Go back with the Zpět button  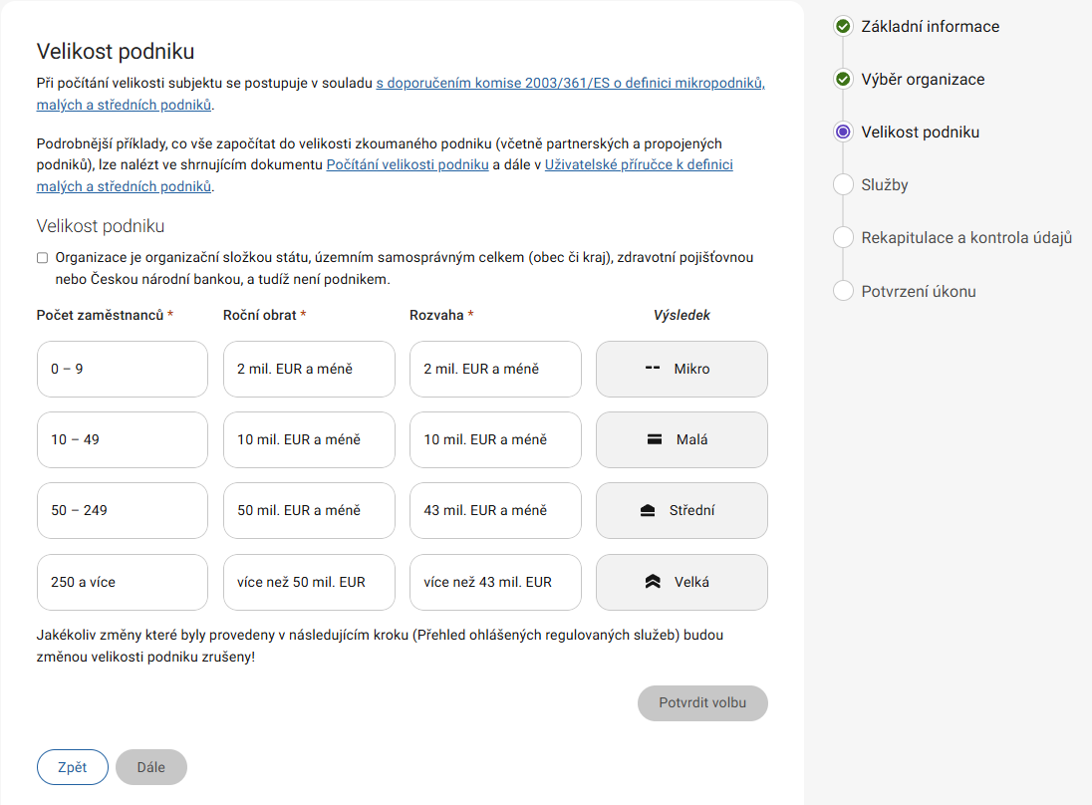pos(72,767)
